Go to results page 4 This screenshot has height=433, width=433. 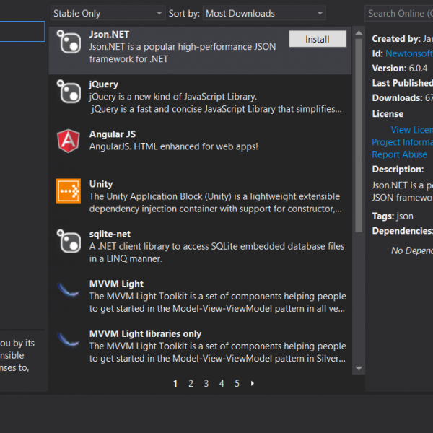222,384
